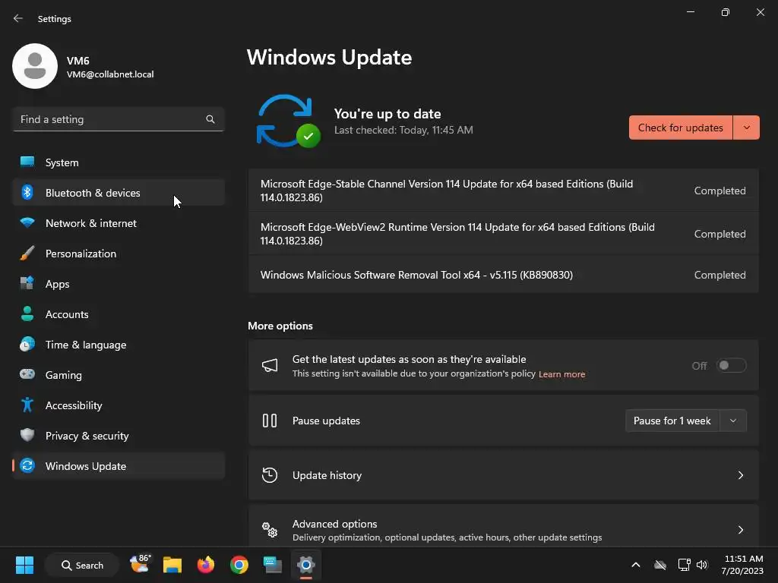Open Bluetooth & devices settings
The width and height of the screenshot is (778, 583).
click(119, 192)
